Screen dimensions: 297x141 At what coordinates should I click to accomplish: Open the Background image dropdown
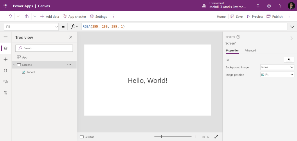(277, 67)
